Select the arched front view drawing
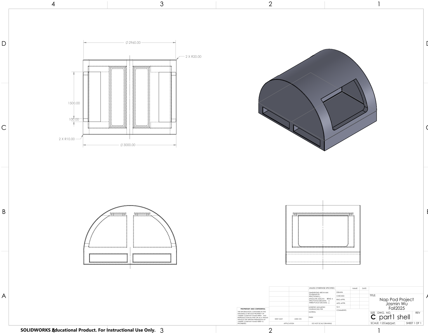 pyautogui.click(x=130, y=235)
